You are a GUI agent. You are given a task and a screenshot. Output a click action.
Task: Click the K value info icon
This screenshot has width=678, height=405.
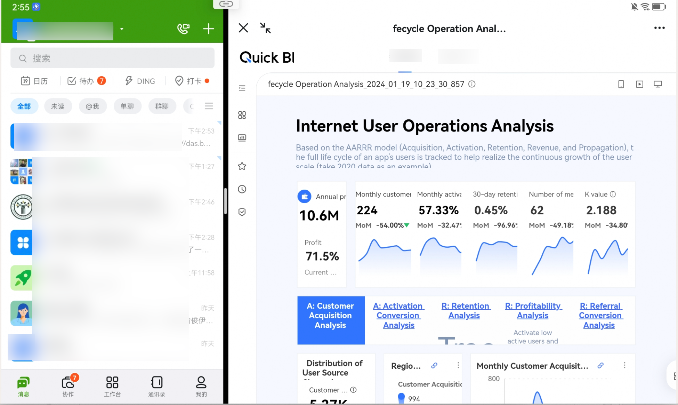[x=613, y=194]
